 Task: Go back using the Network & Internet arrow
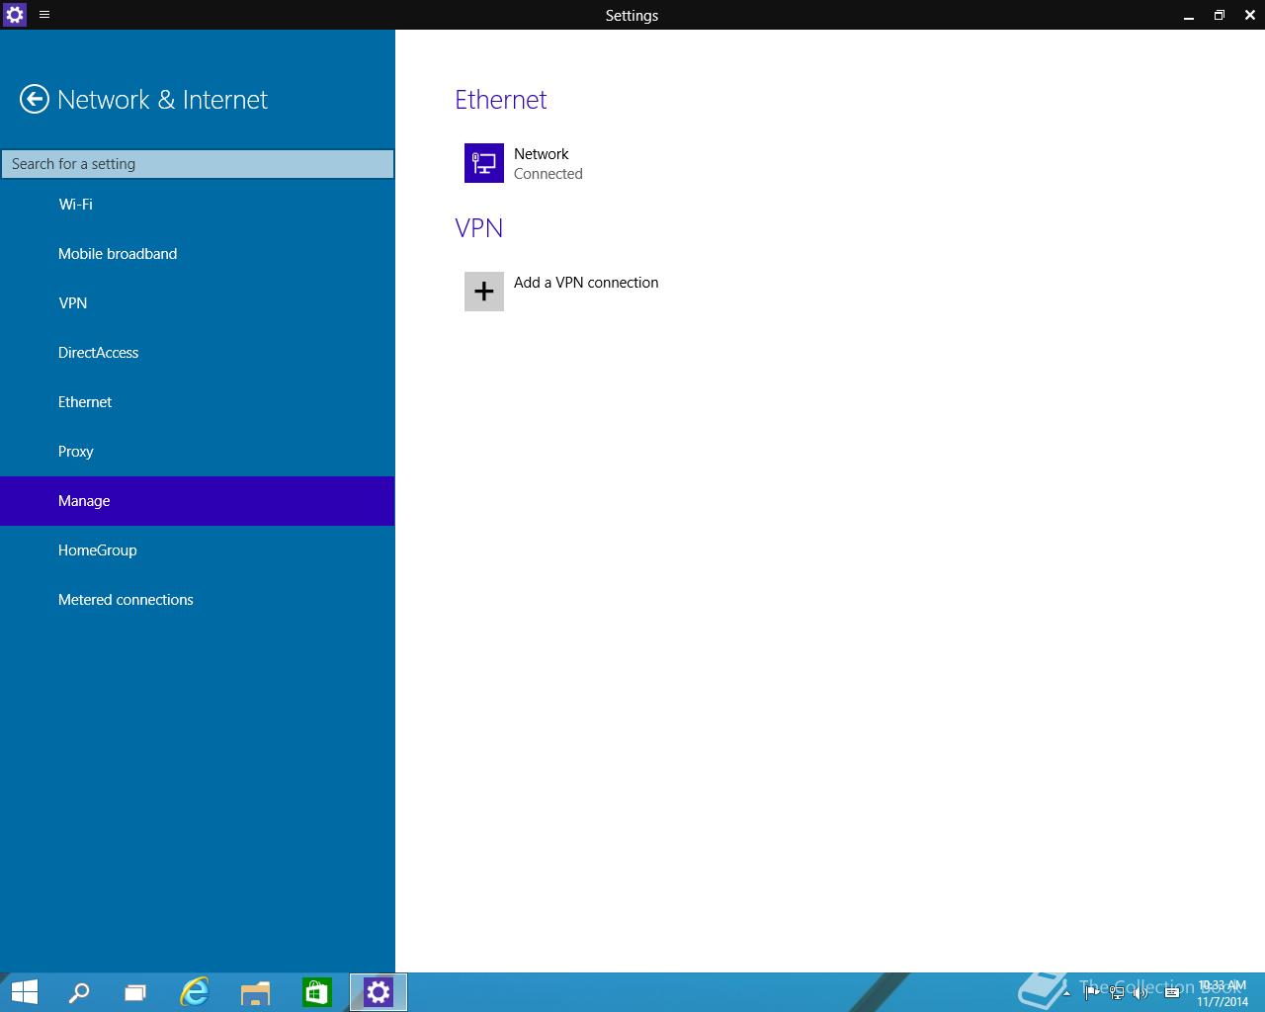(x=35, y=100)
